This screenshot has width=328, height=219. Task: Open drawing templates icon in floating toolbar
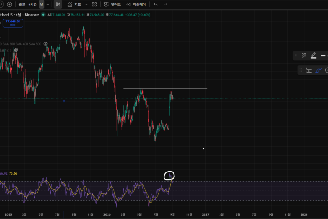click(304, 56)
